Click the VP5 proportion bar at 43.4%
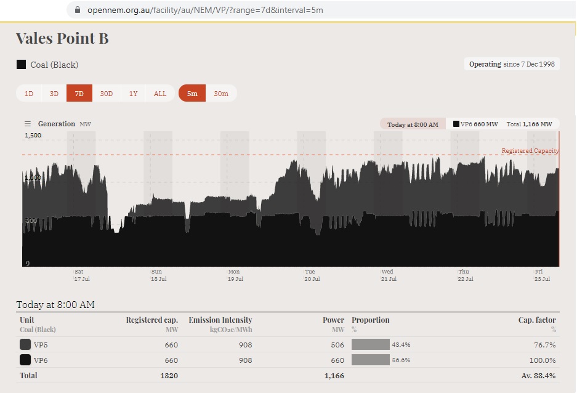 pyautogui.click(x=371, y=344)
